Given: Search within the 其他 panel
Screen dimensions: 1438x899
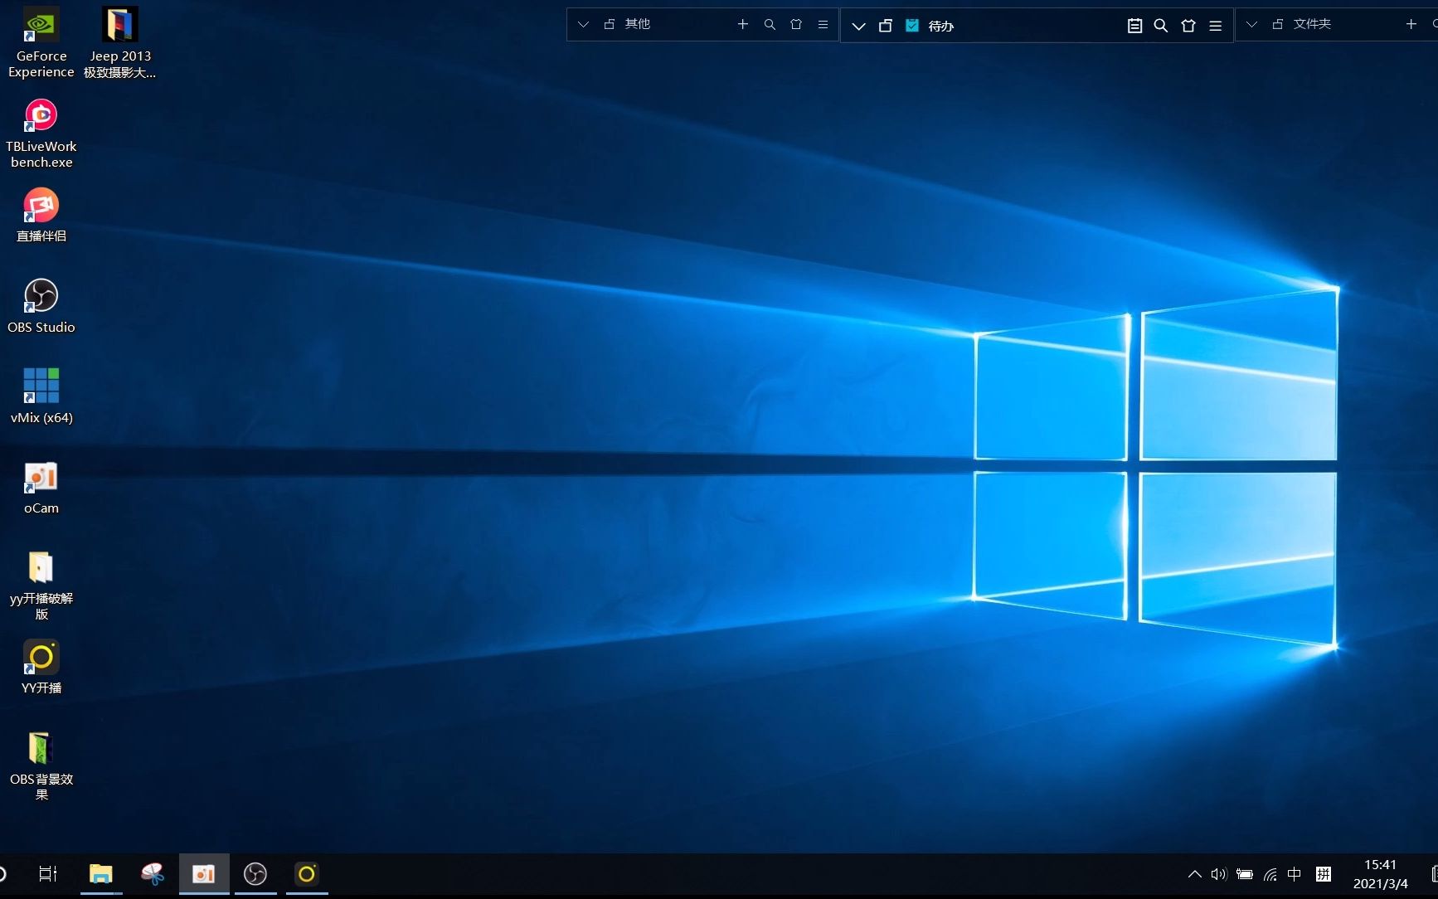Looking at the screenshot, I should 770,24.
